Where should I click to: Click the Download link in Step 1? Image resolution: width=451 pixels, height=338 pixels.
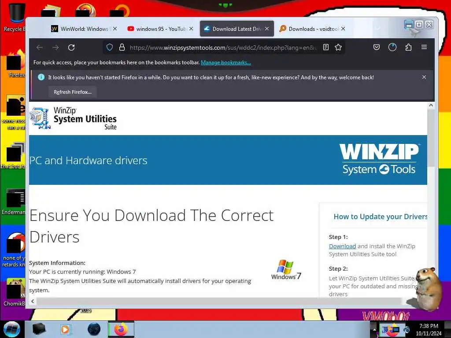coord(342,246)
